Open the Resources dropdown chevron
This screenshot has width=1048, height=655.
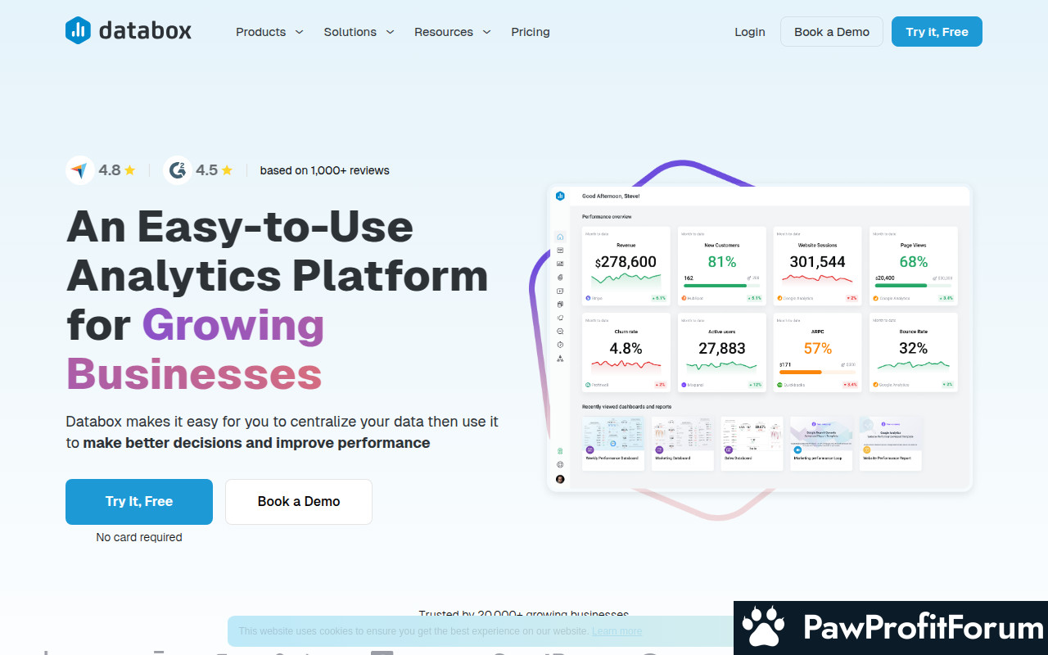(x=486, y=32)
